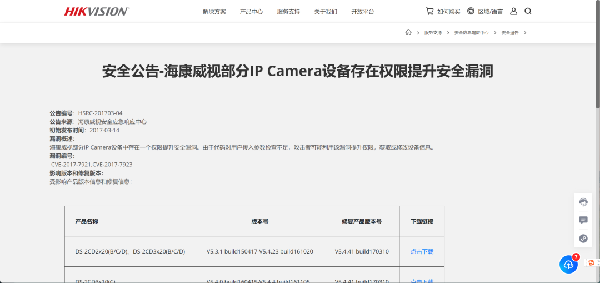The height and width of the screenshot is (283, 600).
Task: Click the blue cloud upload icon
Action: coord(569,264)
